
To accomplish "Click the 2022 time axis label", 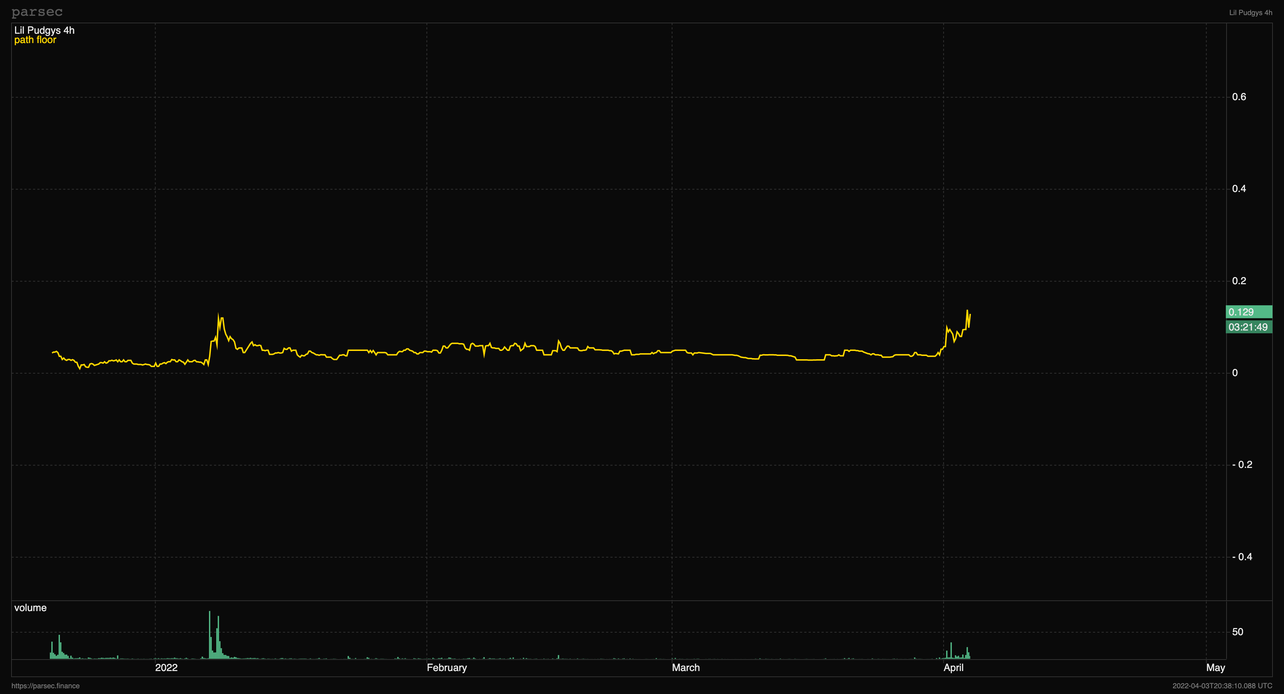I will [166, 667].
